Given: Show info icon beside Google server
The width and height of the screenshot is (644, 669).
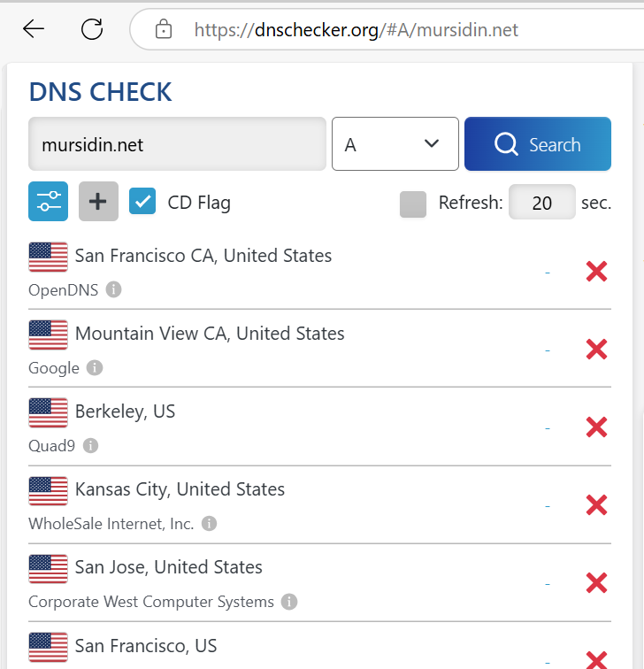Looking at the screenshot, I should pyautogui.click(x=95, y=367).
